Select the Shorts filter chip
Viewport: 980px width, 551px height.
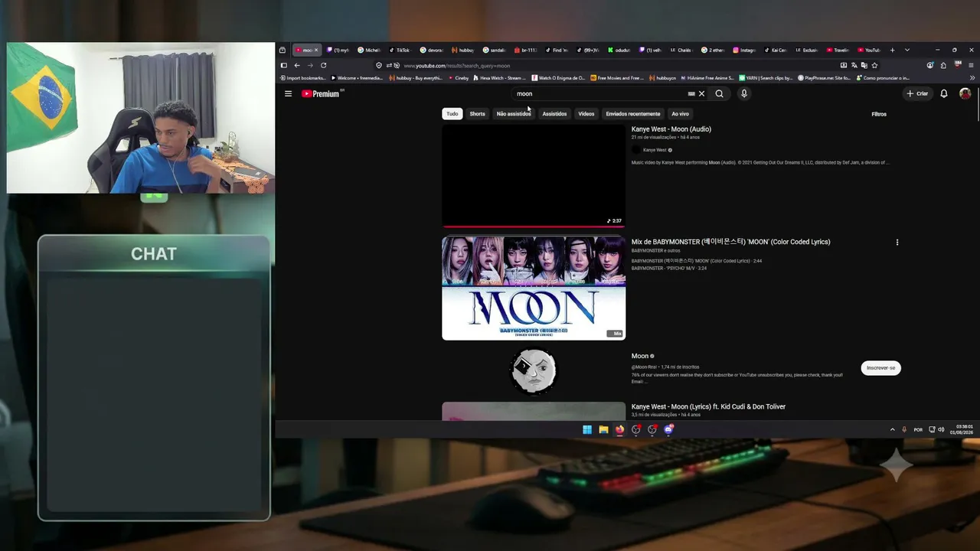click(x=477, y=114)
